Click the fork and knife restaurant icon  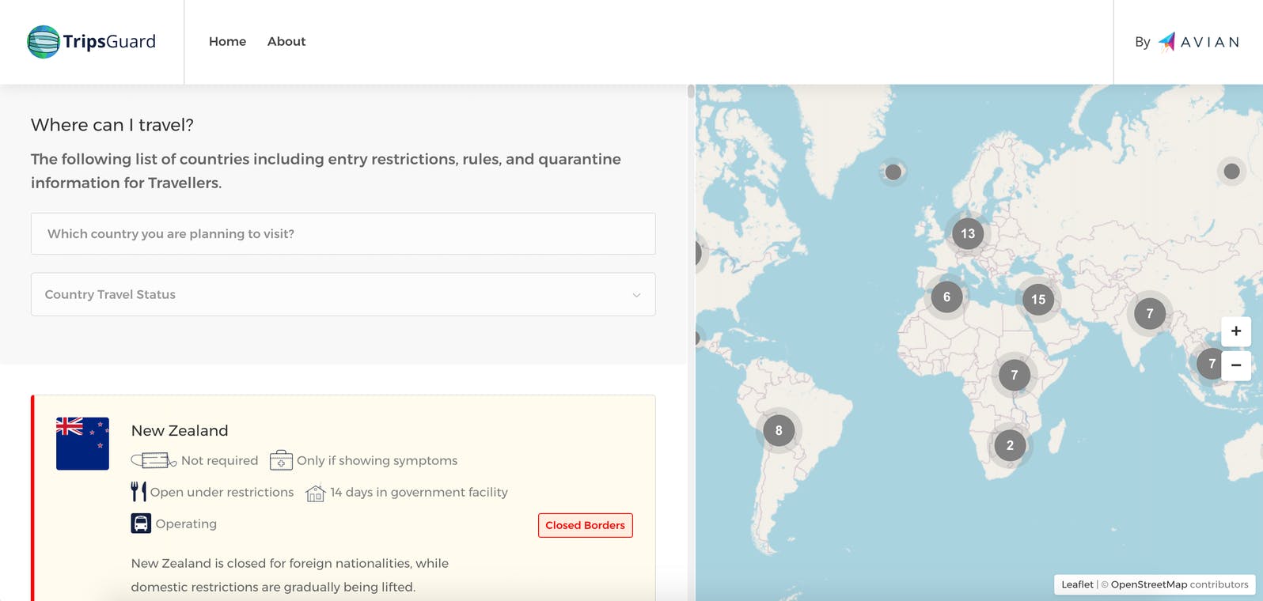pos(138,492)
